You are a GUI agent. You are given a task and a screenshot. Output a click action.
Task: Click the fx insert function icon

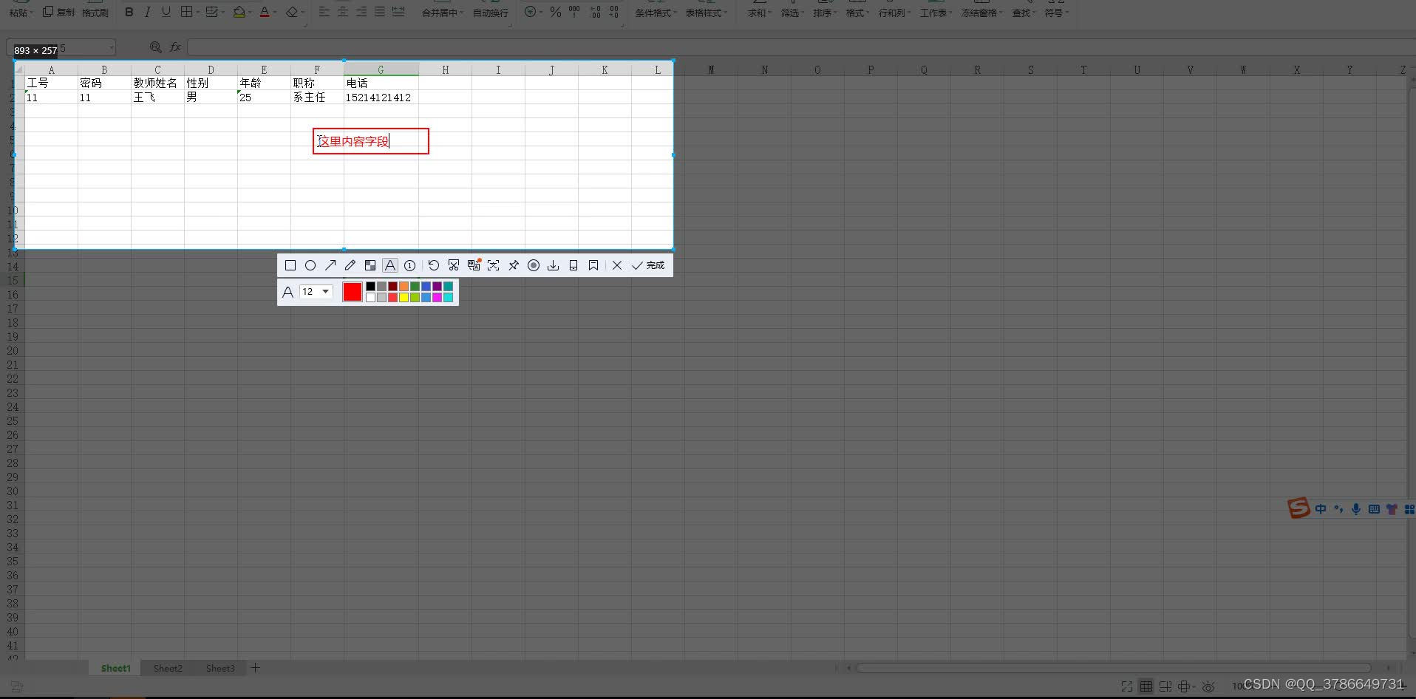tap(175, 47)
